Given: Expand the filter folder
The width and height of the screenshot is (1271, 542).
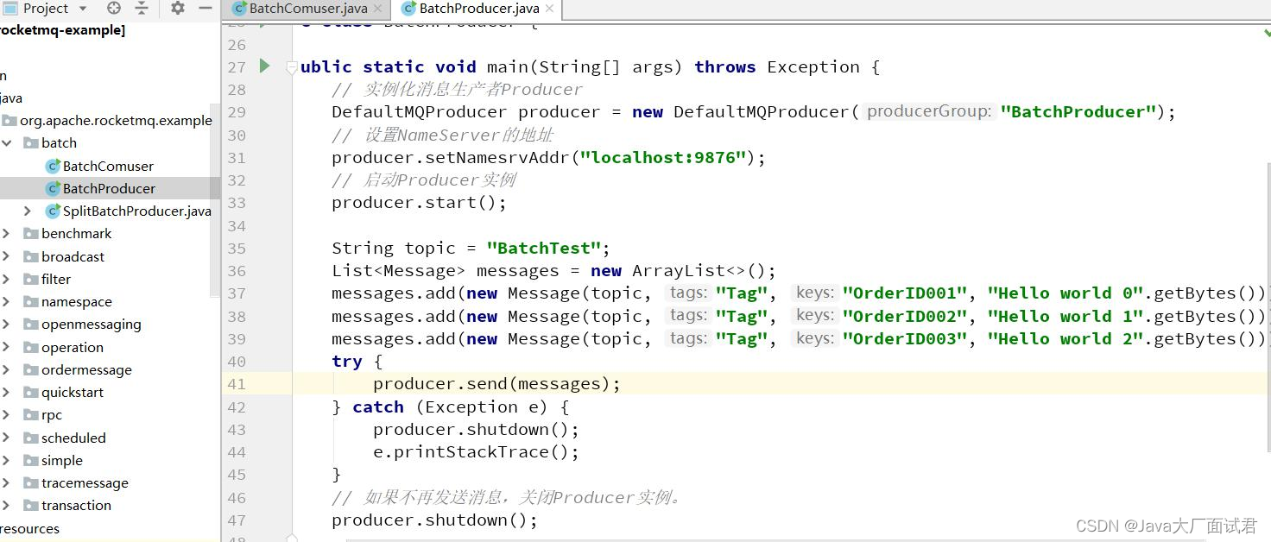Looking at the screenshot, I should [7, 279].
